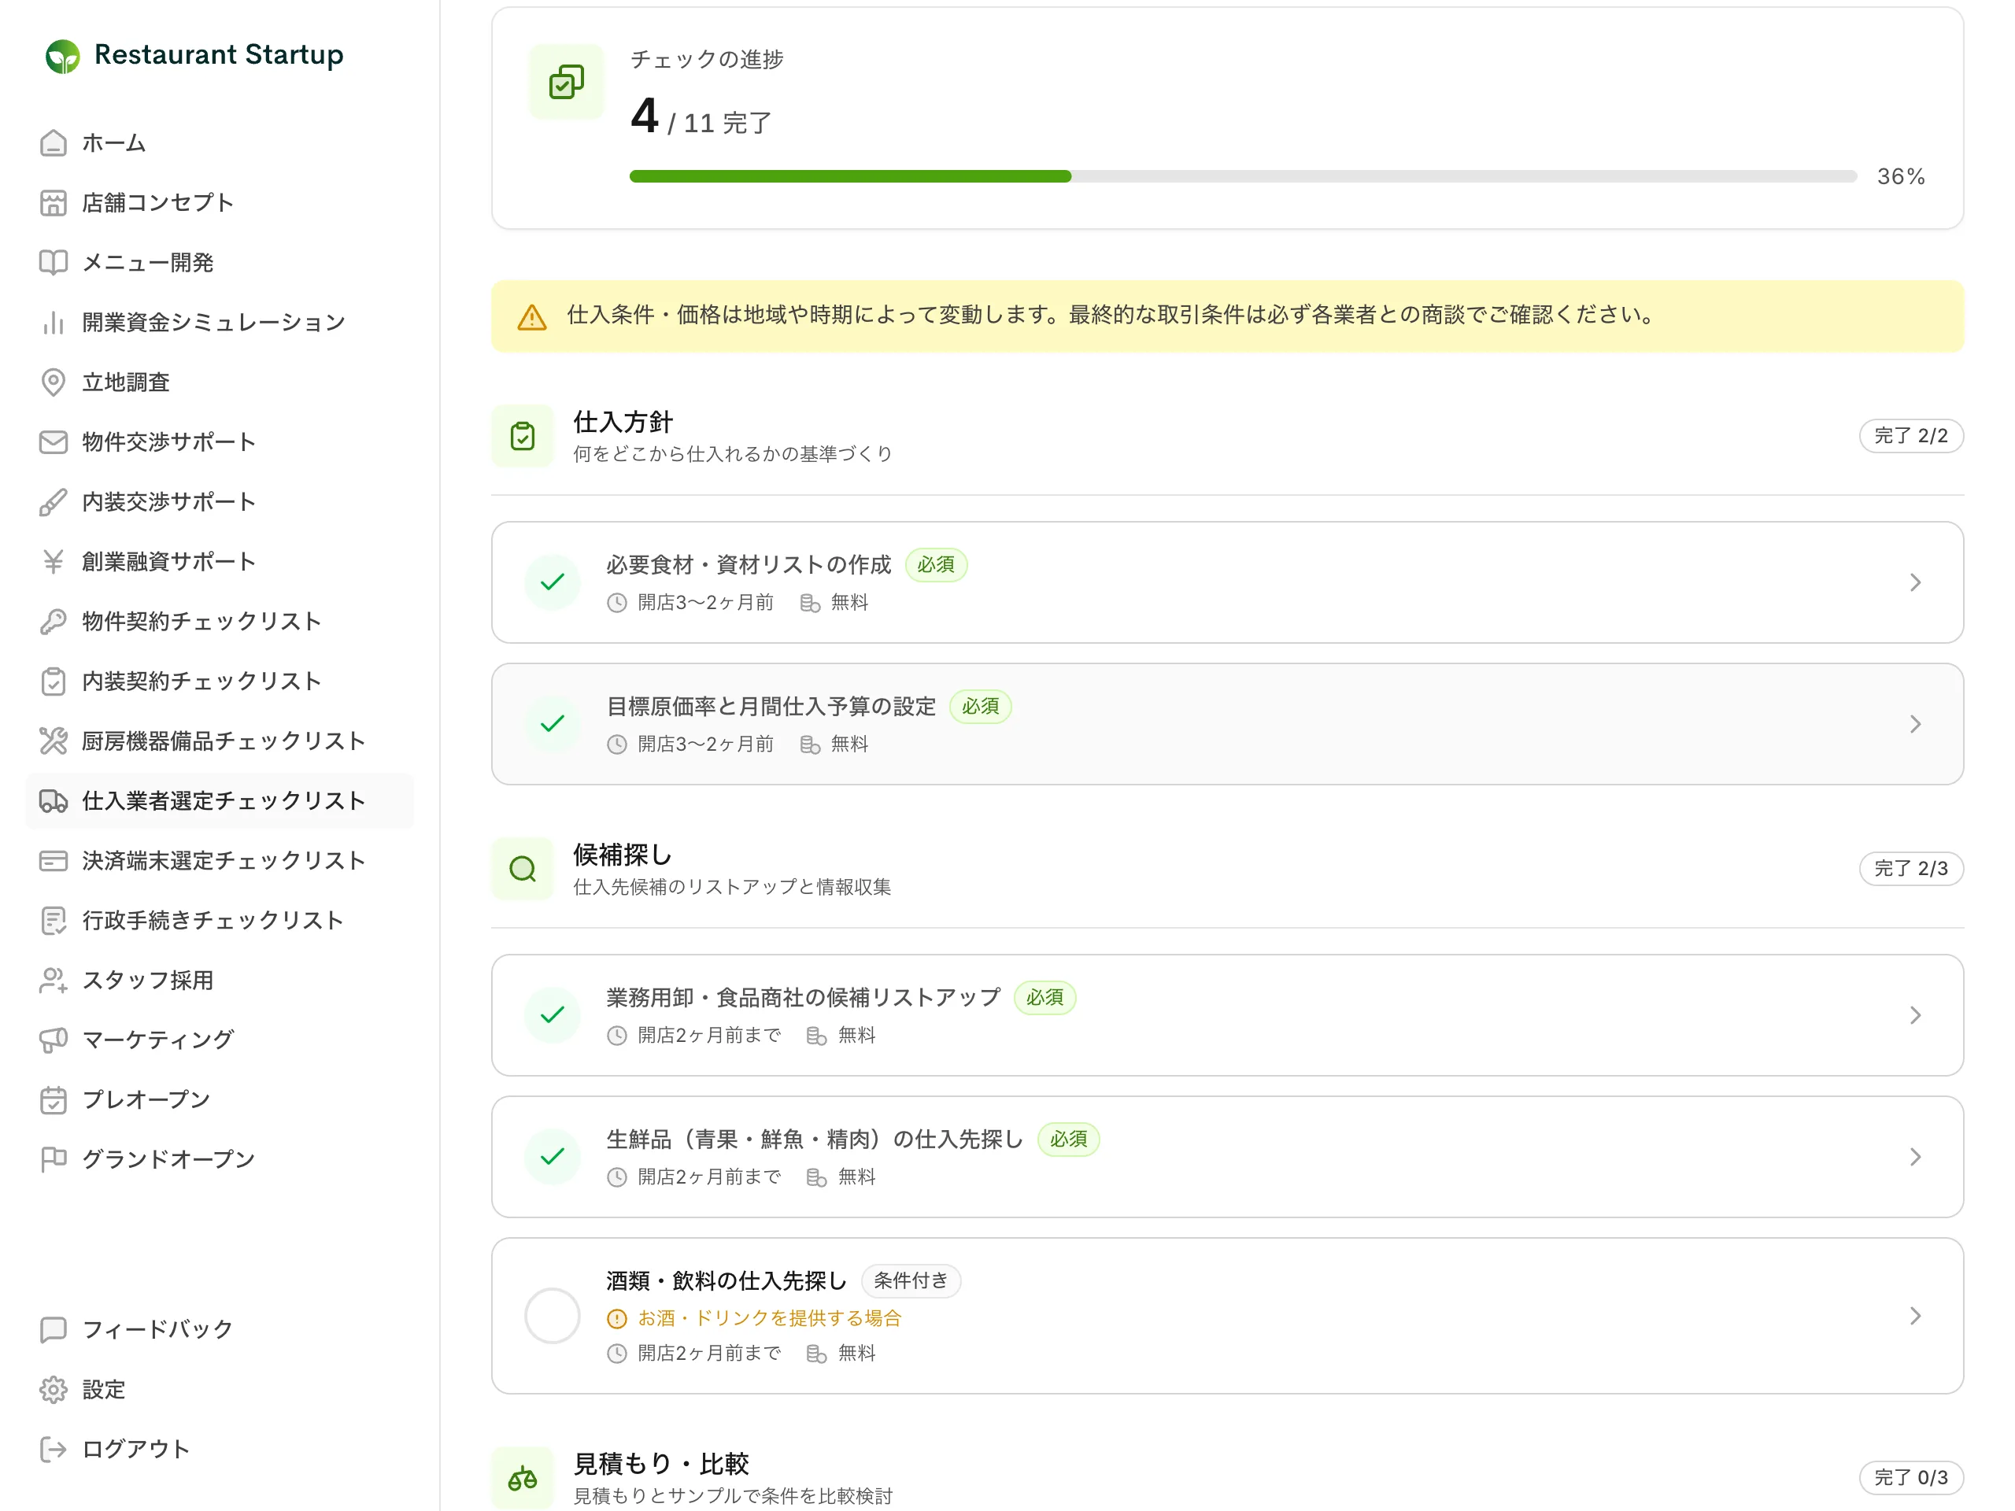Image resolution: width=2015 pixels, height=1511 pixels.
Task: Click the calendar icon beside プレオープン
Action: point(54,1100)
